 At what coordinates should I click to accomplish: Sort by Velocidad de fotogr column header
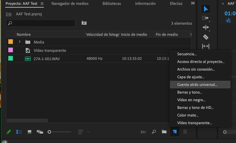102,34
